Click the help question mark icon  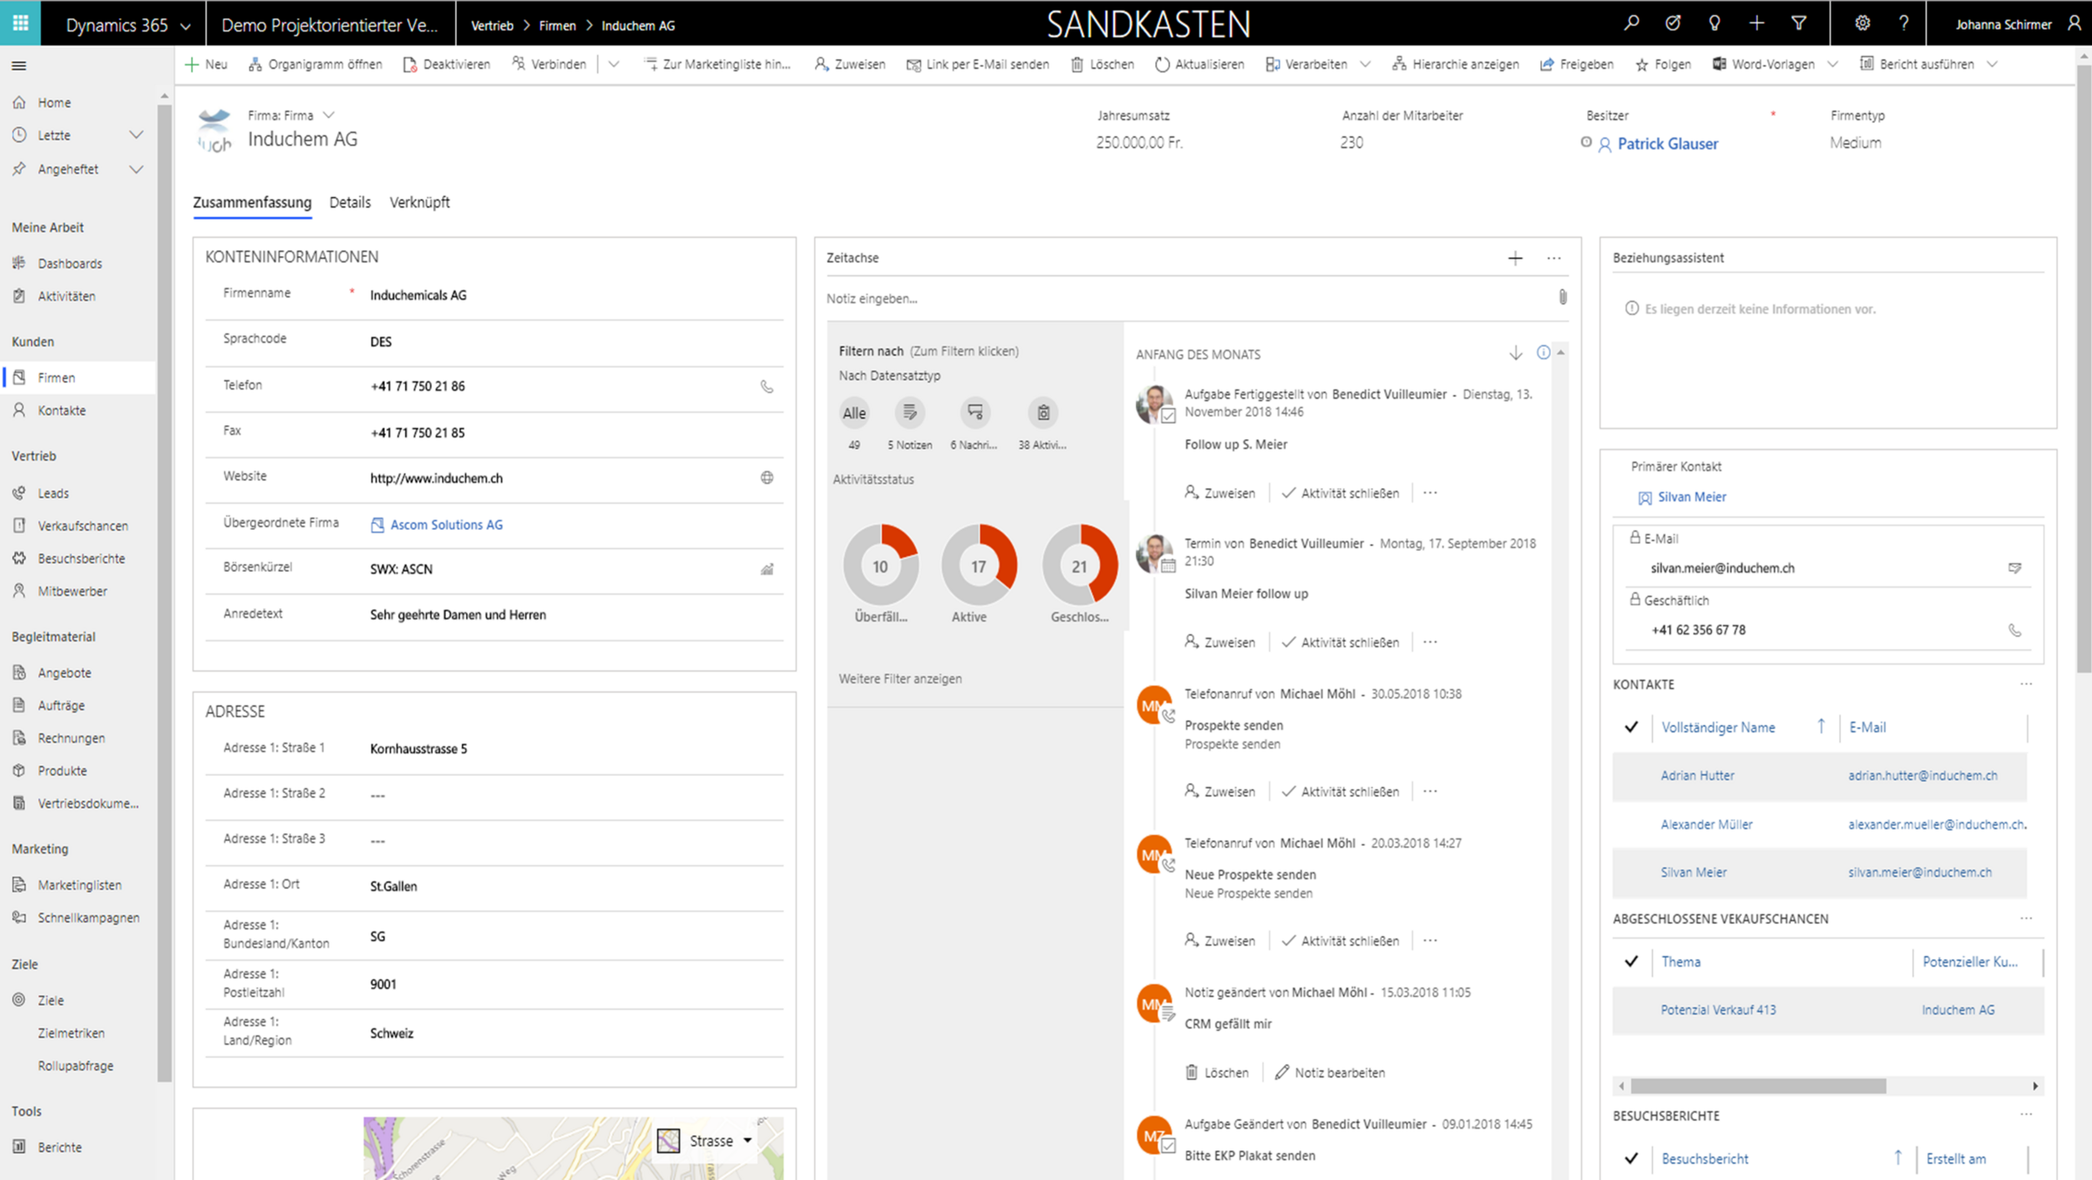pyautogui.click(x=1904, y=24)
